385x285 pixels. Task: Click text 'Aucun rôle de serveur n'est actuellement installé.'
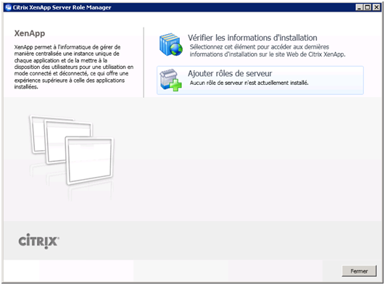click(x=249, y=83)
